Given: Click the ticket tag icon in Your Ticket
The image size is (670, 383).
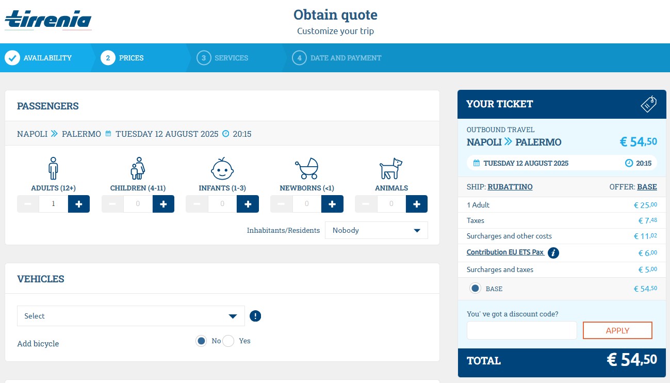Looking at the screenshot, I should (x=649, y=104).
